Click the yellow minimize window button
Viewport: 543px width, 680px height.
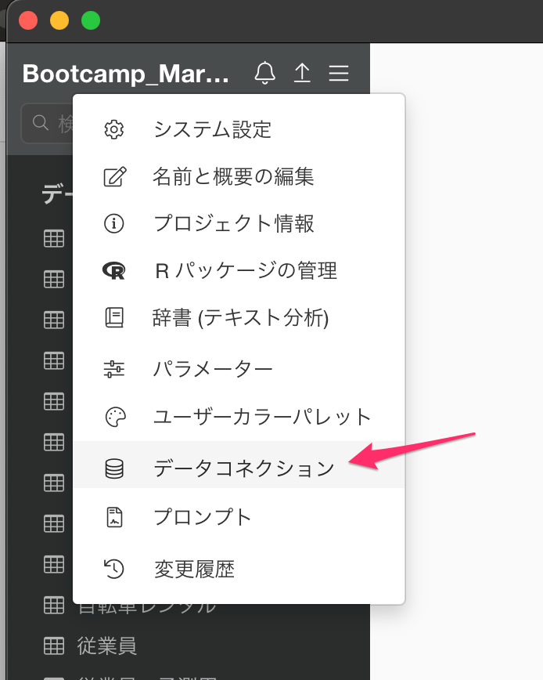59,20
